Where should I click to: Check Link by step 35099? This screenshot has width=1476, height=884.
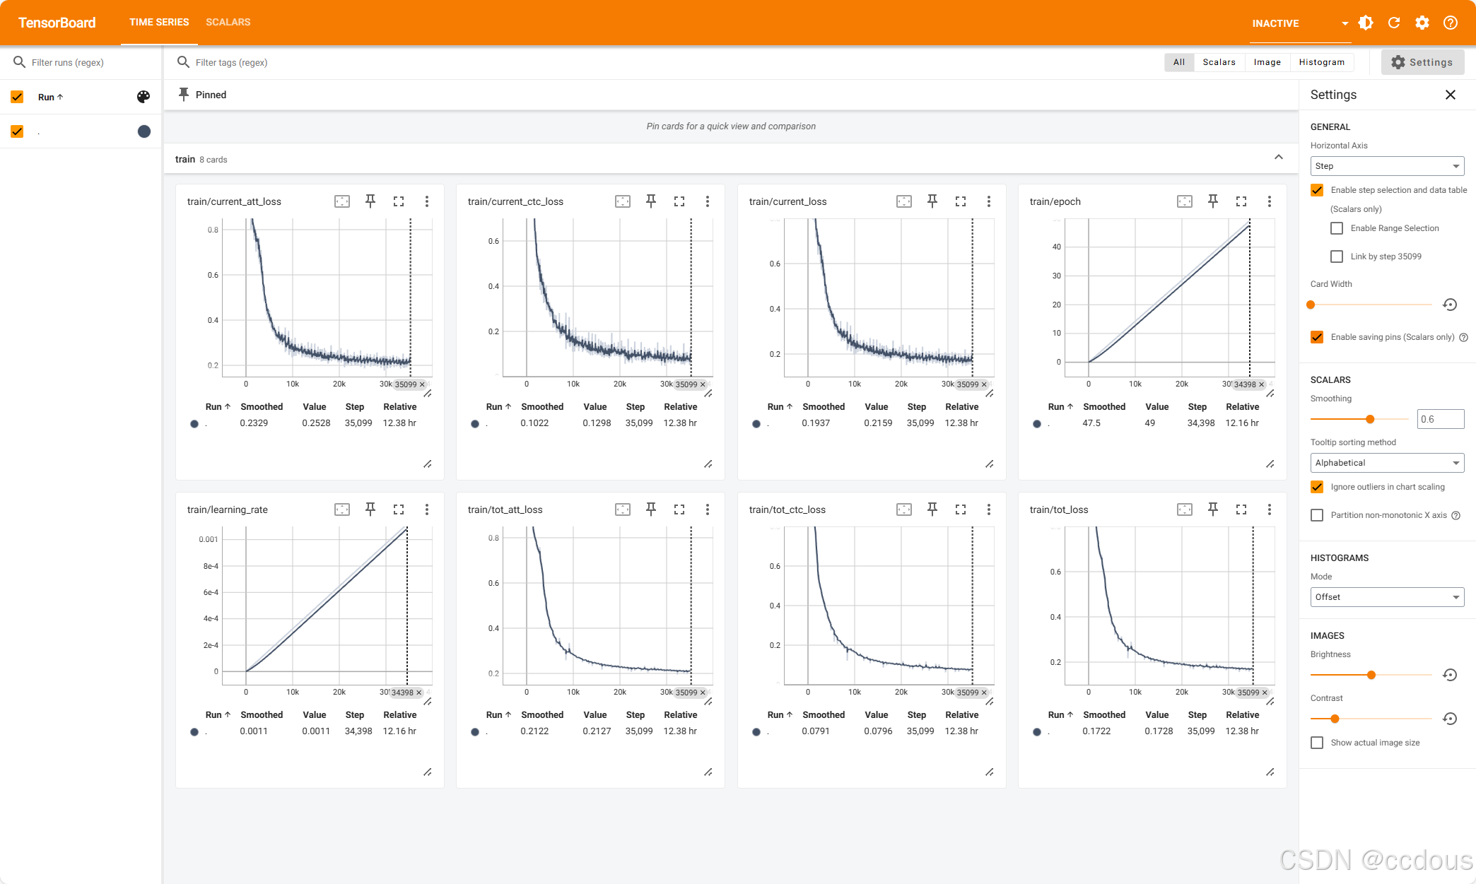click(x=1337, y=257)
